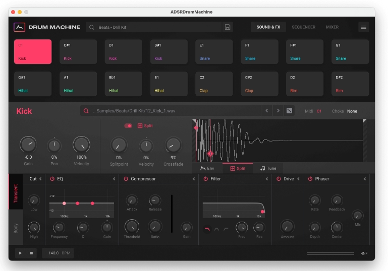
Task: Click the Cut High knob
Action: pos(34,228)
